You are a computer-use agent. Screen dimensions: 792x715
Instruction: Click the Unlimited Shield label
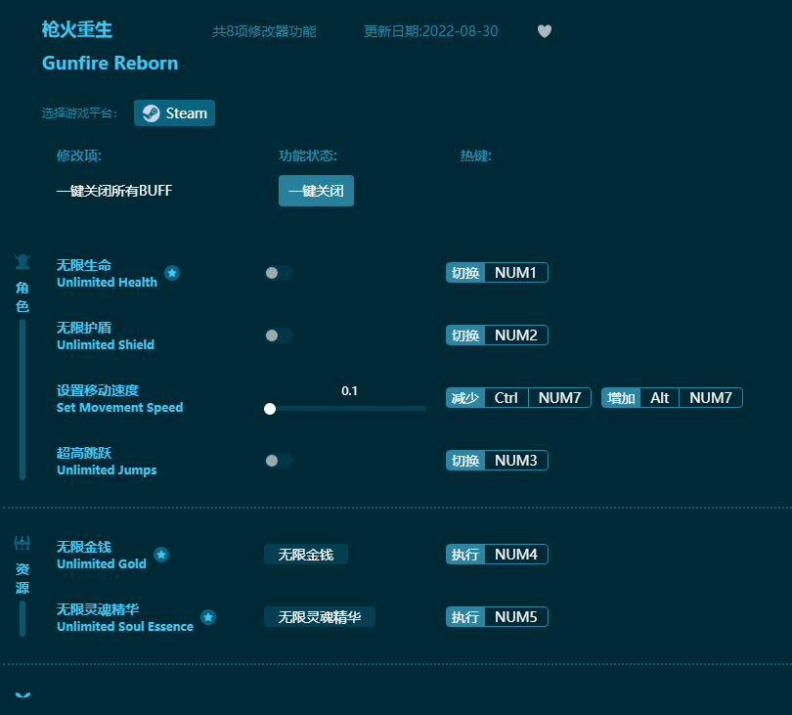[x=106, y=344]
